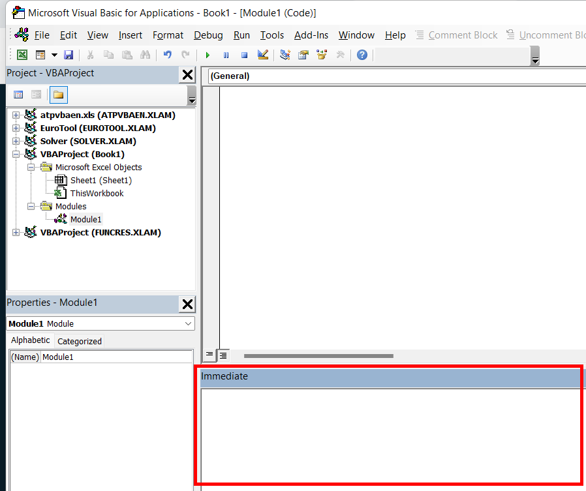This screenshot has height=491, width=586.
Task: Collapse the VBAProject (Book1) node
Action: [x=16, y=154]
